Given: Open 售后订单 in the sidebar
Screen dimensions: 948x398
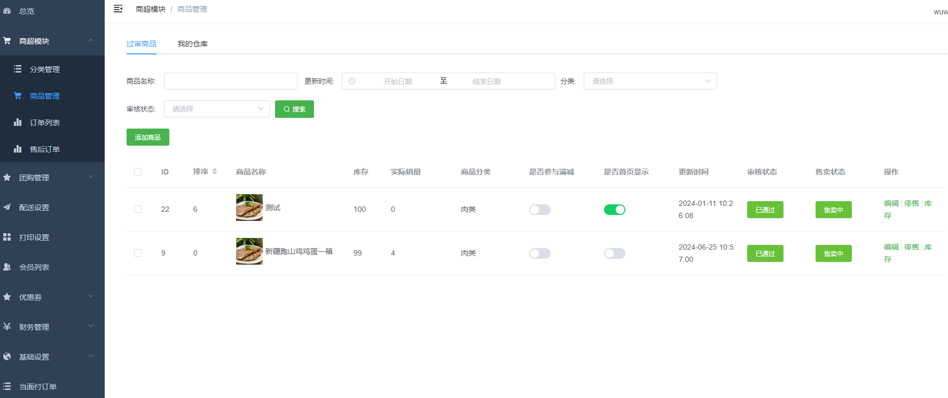Looking at the screenshot, I should point(45,149).
